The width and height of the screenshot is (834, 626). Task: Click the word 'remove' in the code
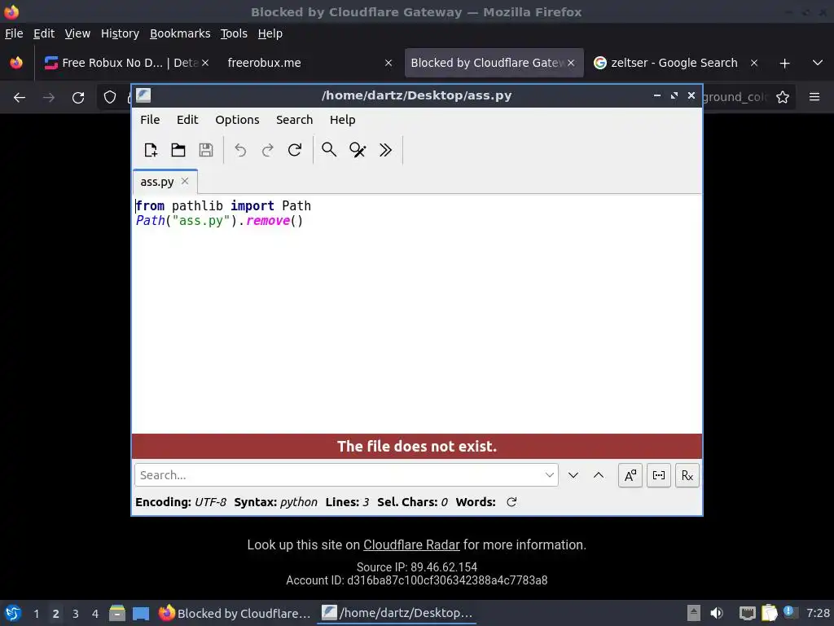tap(267, 220)
